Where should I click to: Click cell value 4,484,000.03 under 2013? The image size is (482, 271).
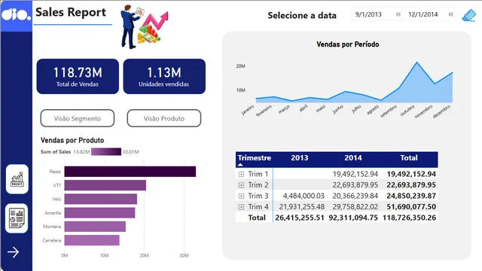304,196
